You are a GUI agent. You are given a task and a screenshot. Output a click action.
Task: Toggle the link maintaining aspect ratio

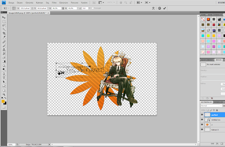63,8
